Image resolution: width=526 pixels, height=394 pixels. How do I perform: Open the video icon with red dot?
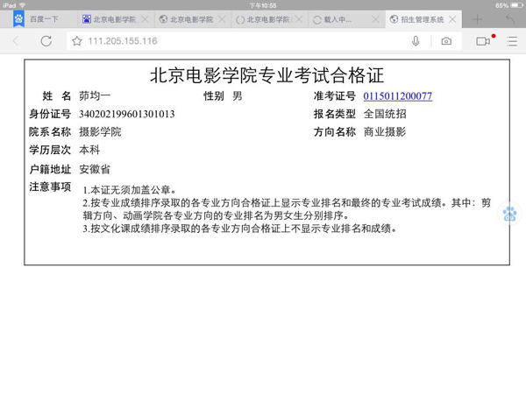click(485, 40)
